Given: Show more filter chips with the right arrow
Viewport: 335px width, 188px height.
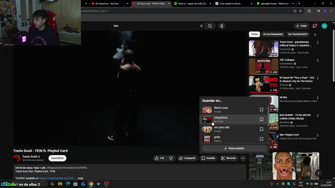Looking at the screenshot, I should pos(315,34).
